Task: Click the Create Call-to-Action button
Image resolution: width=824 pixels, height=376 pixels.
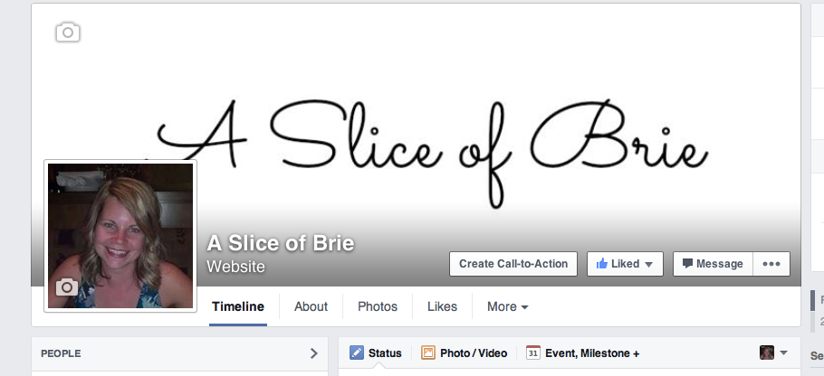Action: click(x=513, y=264)
